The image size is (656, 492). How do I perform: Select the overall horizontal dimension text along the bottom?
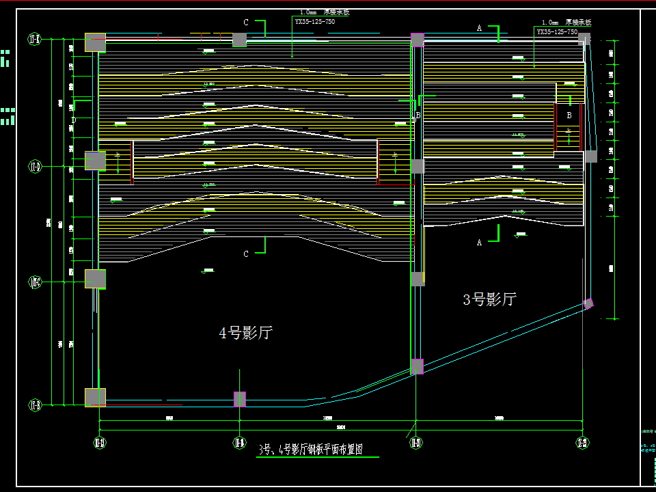(x=341, y=427)
